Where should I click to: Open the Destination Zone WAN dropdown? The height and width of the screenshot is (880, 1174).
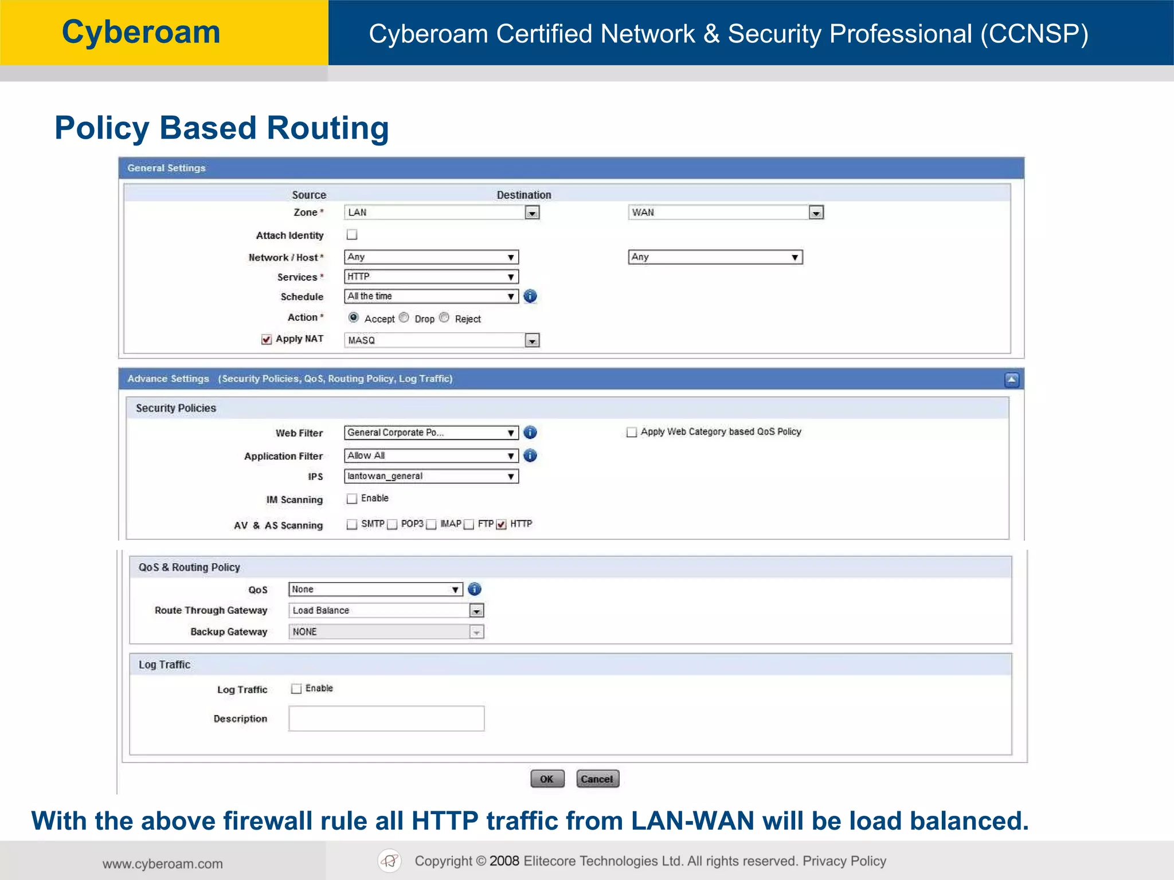pos(726,213)
